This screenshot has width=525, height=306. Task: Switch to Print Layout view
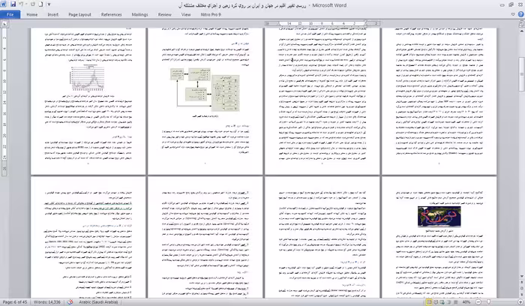point(429,302)
